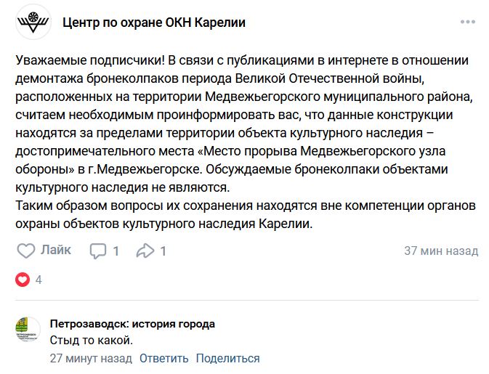Click the comment count number 1
The width and height of the screenshot is (489, 374).
116,251
